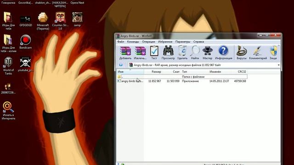Scan archive with Вирусы tool
The height and width of the screenshot is (165, 294).
point(241,53)
